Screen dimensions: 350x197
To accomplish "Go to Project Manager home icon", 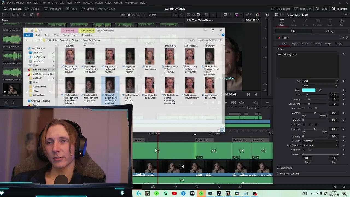I will point(335,187).
